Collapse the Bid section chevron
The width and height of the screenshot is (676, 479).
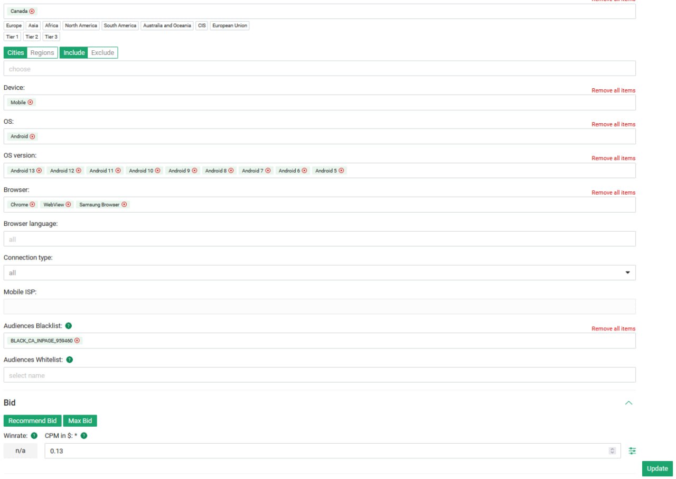pos(628,403)
